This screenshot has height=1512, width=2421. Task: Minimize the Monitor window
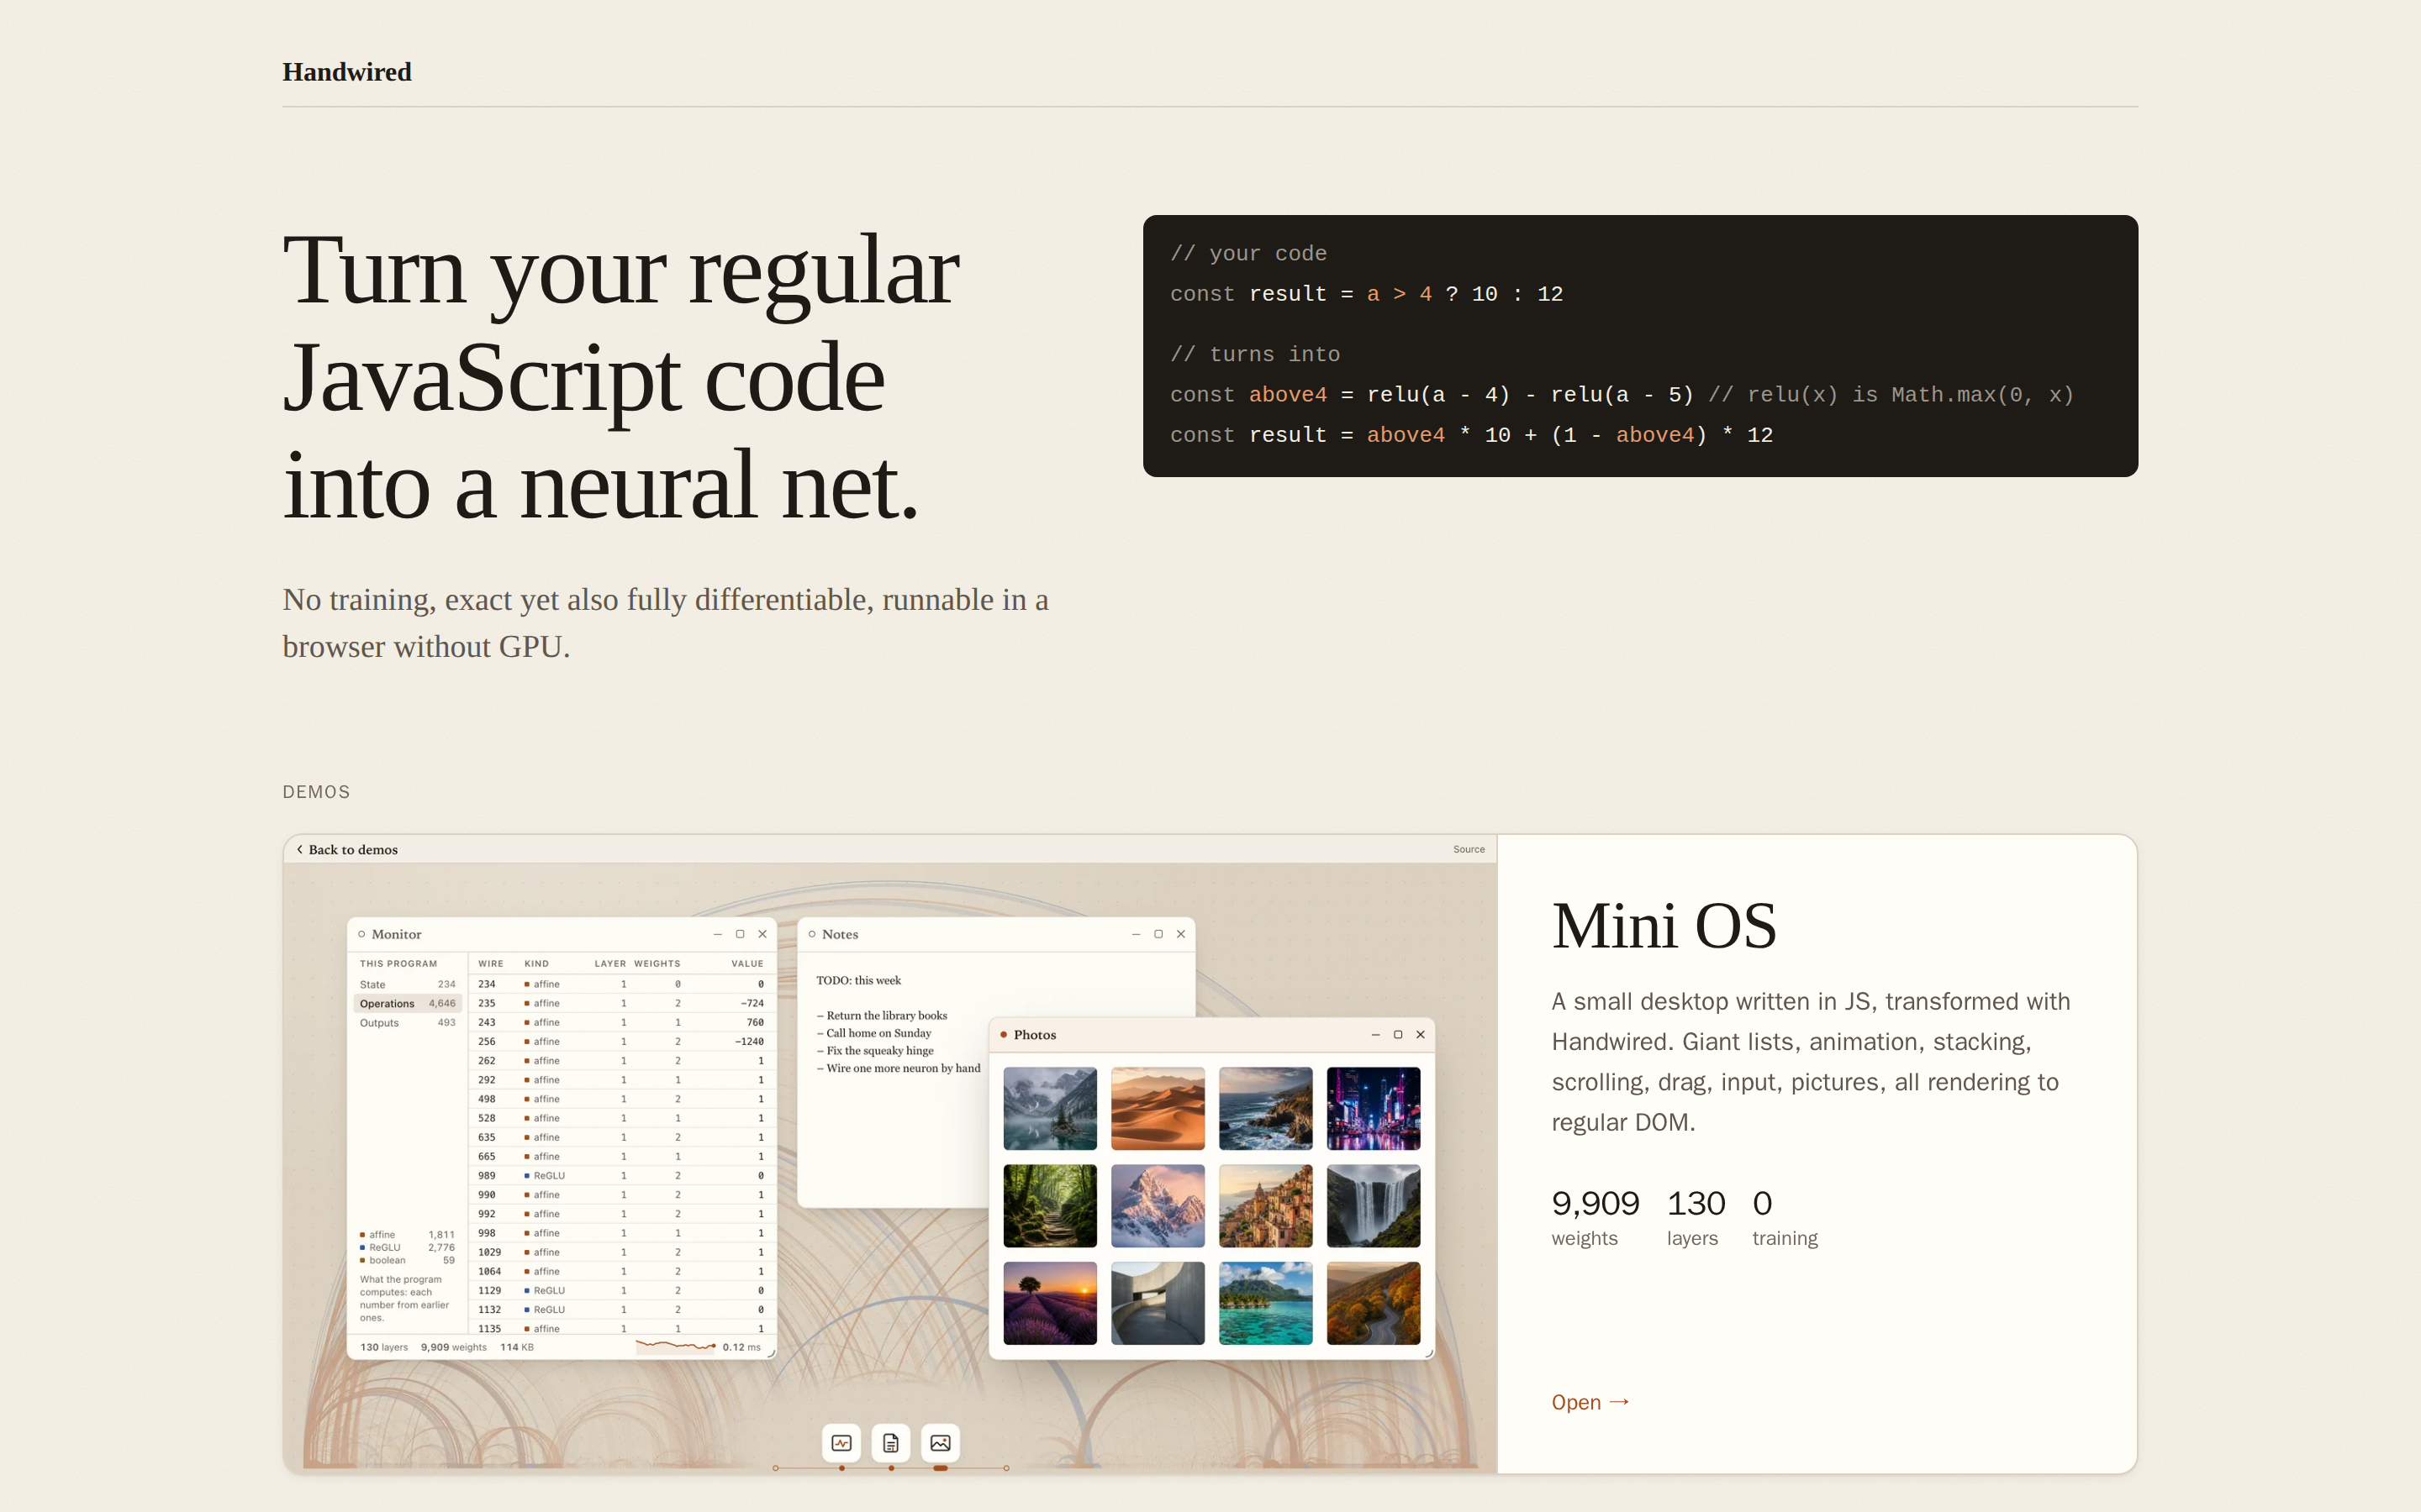click(x=717, y=934)
